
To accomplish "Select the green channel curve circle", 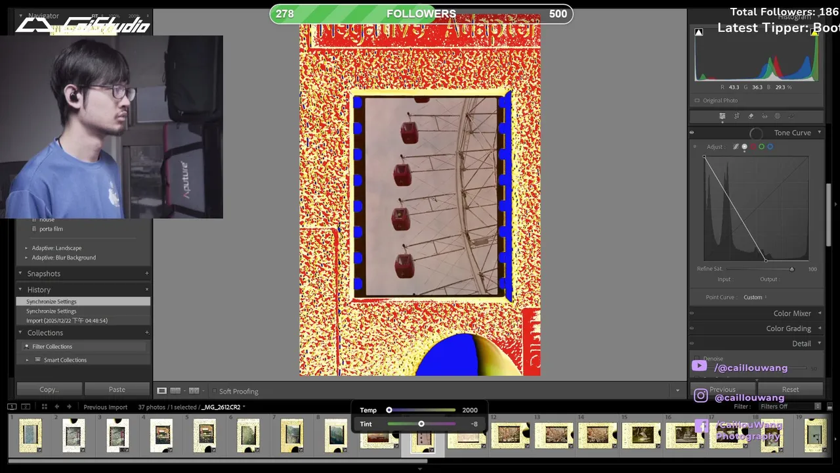I will 761,146.
